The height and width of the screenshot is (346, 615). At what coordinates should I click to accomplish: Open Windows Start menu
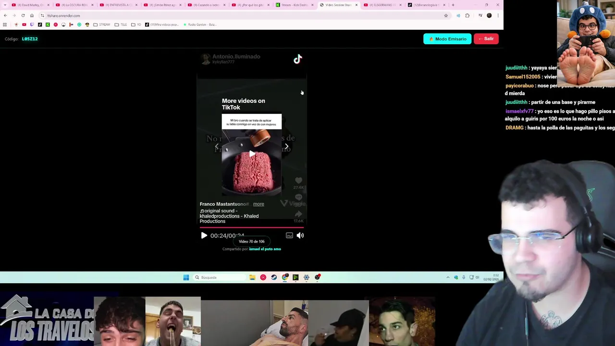(x=186, y=277)
